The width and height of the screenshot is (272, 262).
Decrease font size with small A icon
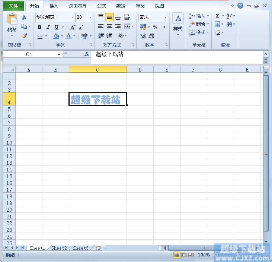(81, 28)
